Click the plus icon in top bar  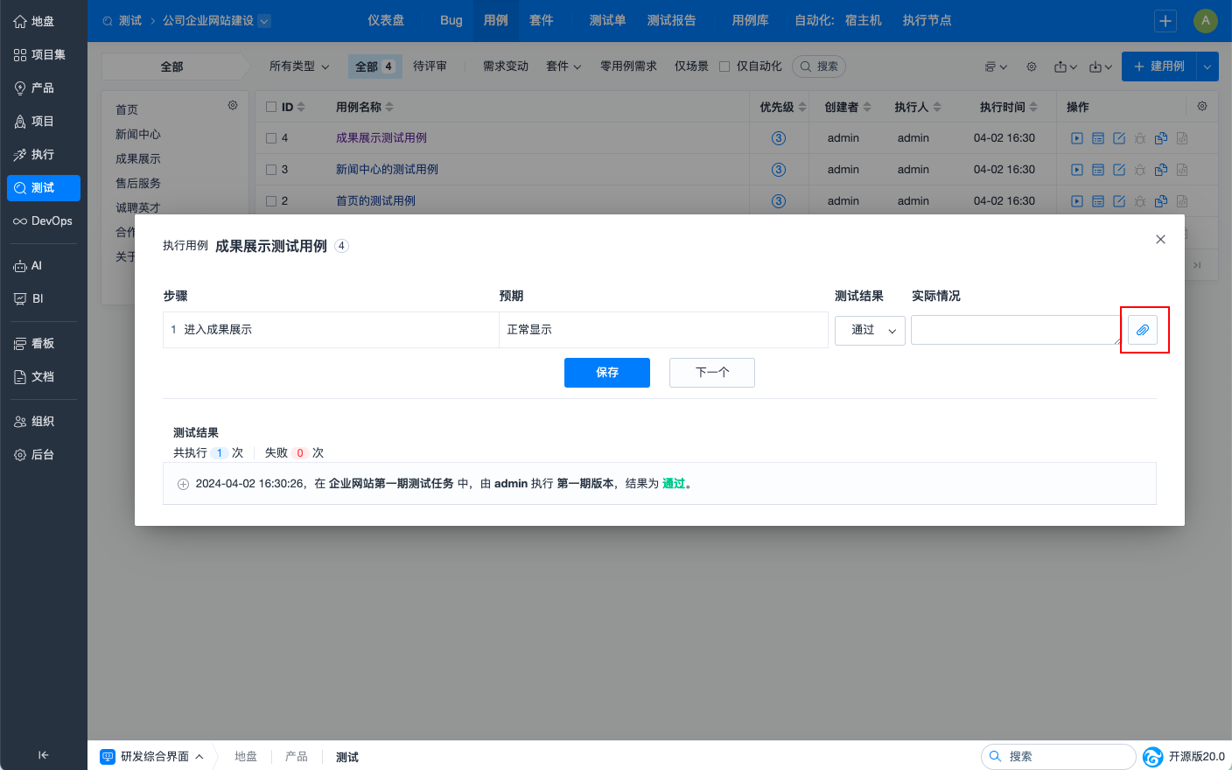point(1165,21)
